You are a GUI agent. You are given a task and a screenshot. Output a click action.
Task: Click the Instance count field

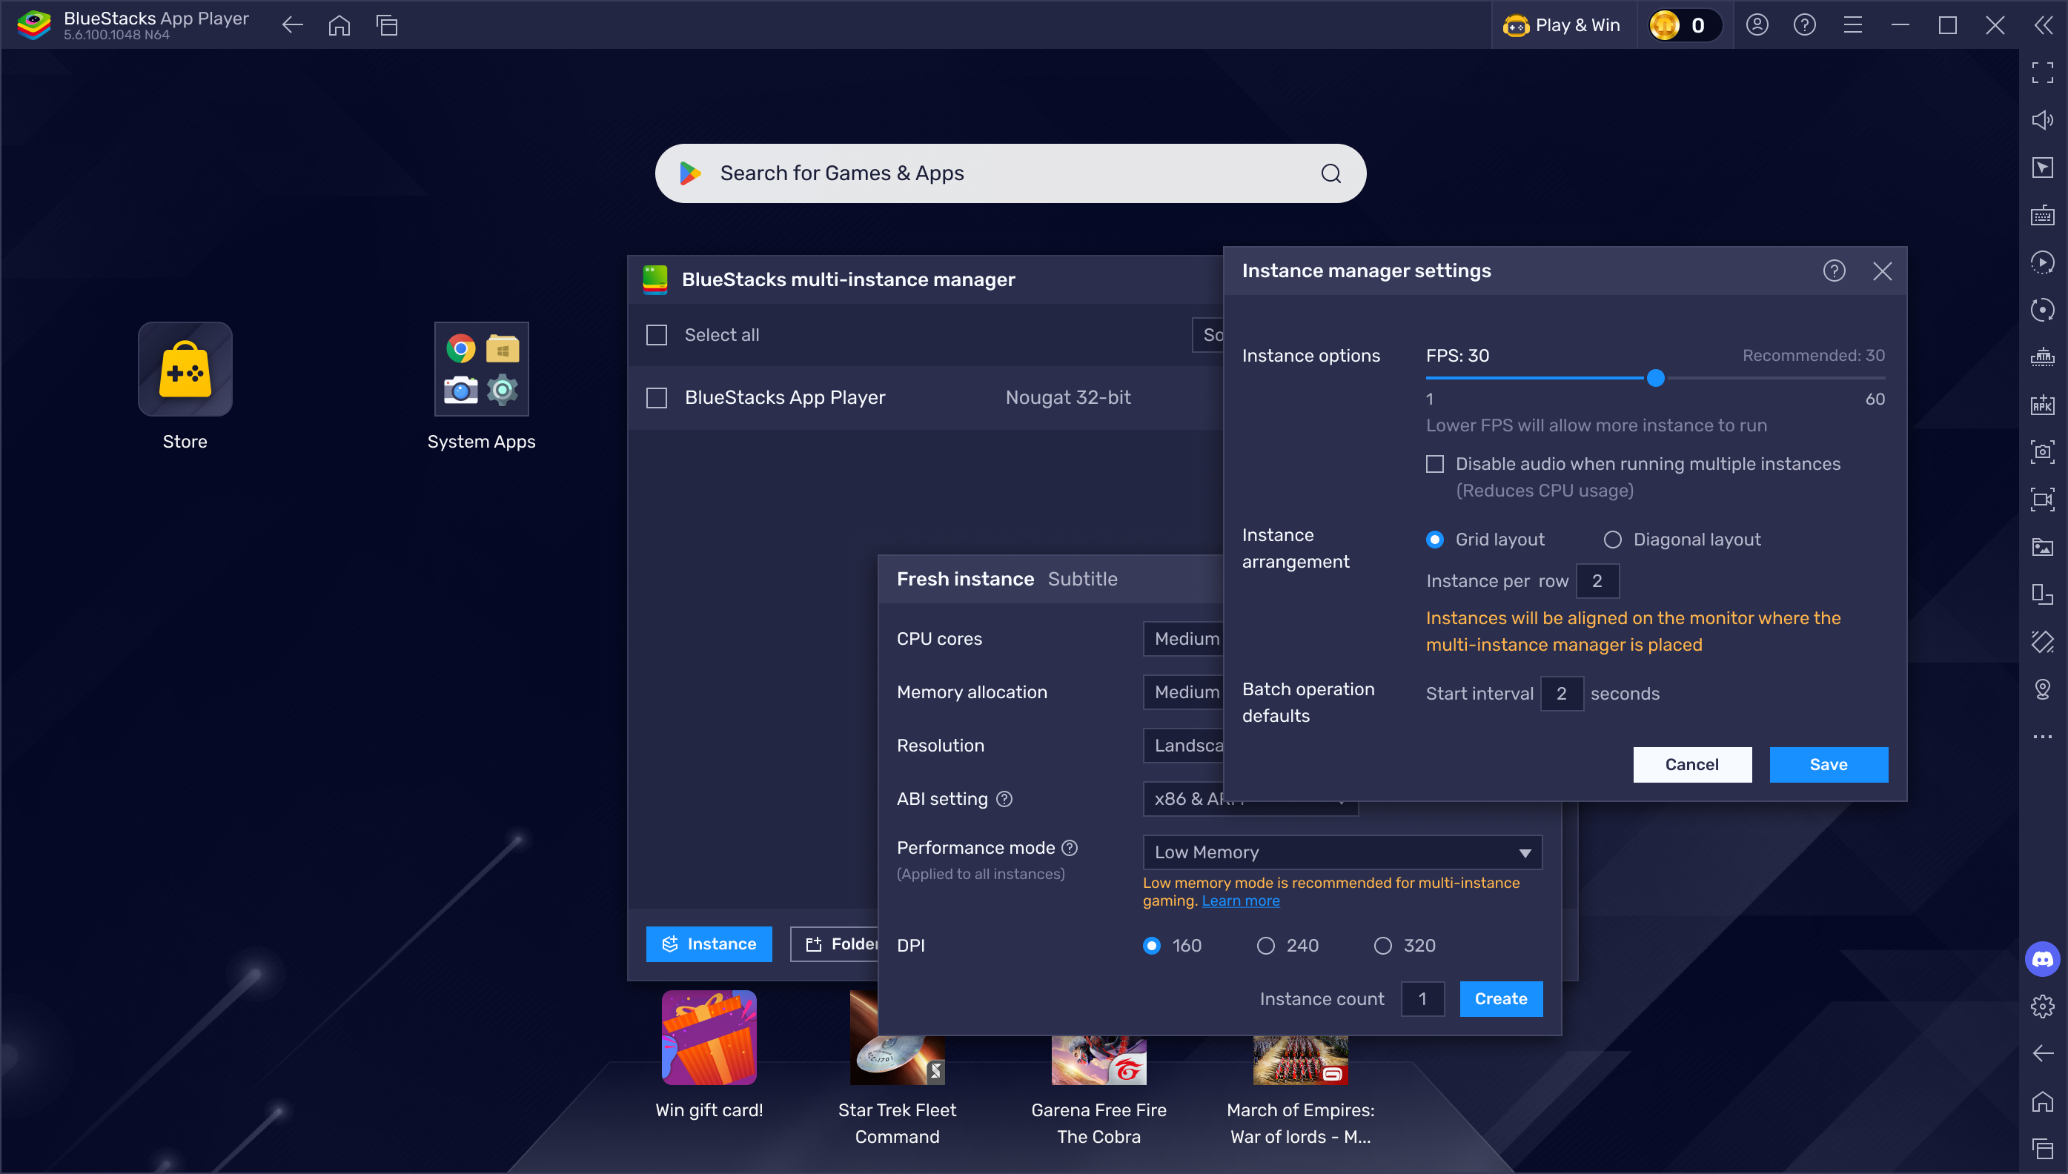(1422, 999)
